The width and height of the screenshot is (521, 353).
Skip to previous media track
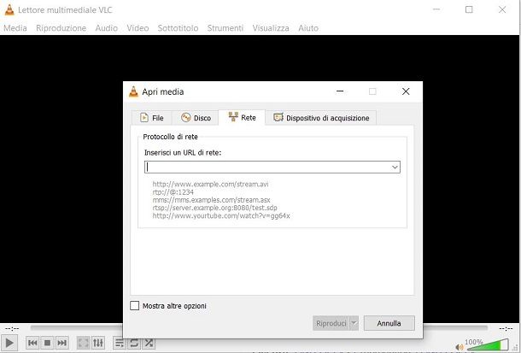point(32,343)
